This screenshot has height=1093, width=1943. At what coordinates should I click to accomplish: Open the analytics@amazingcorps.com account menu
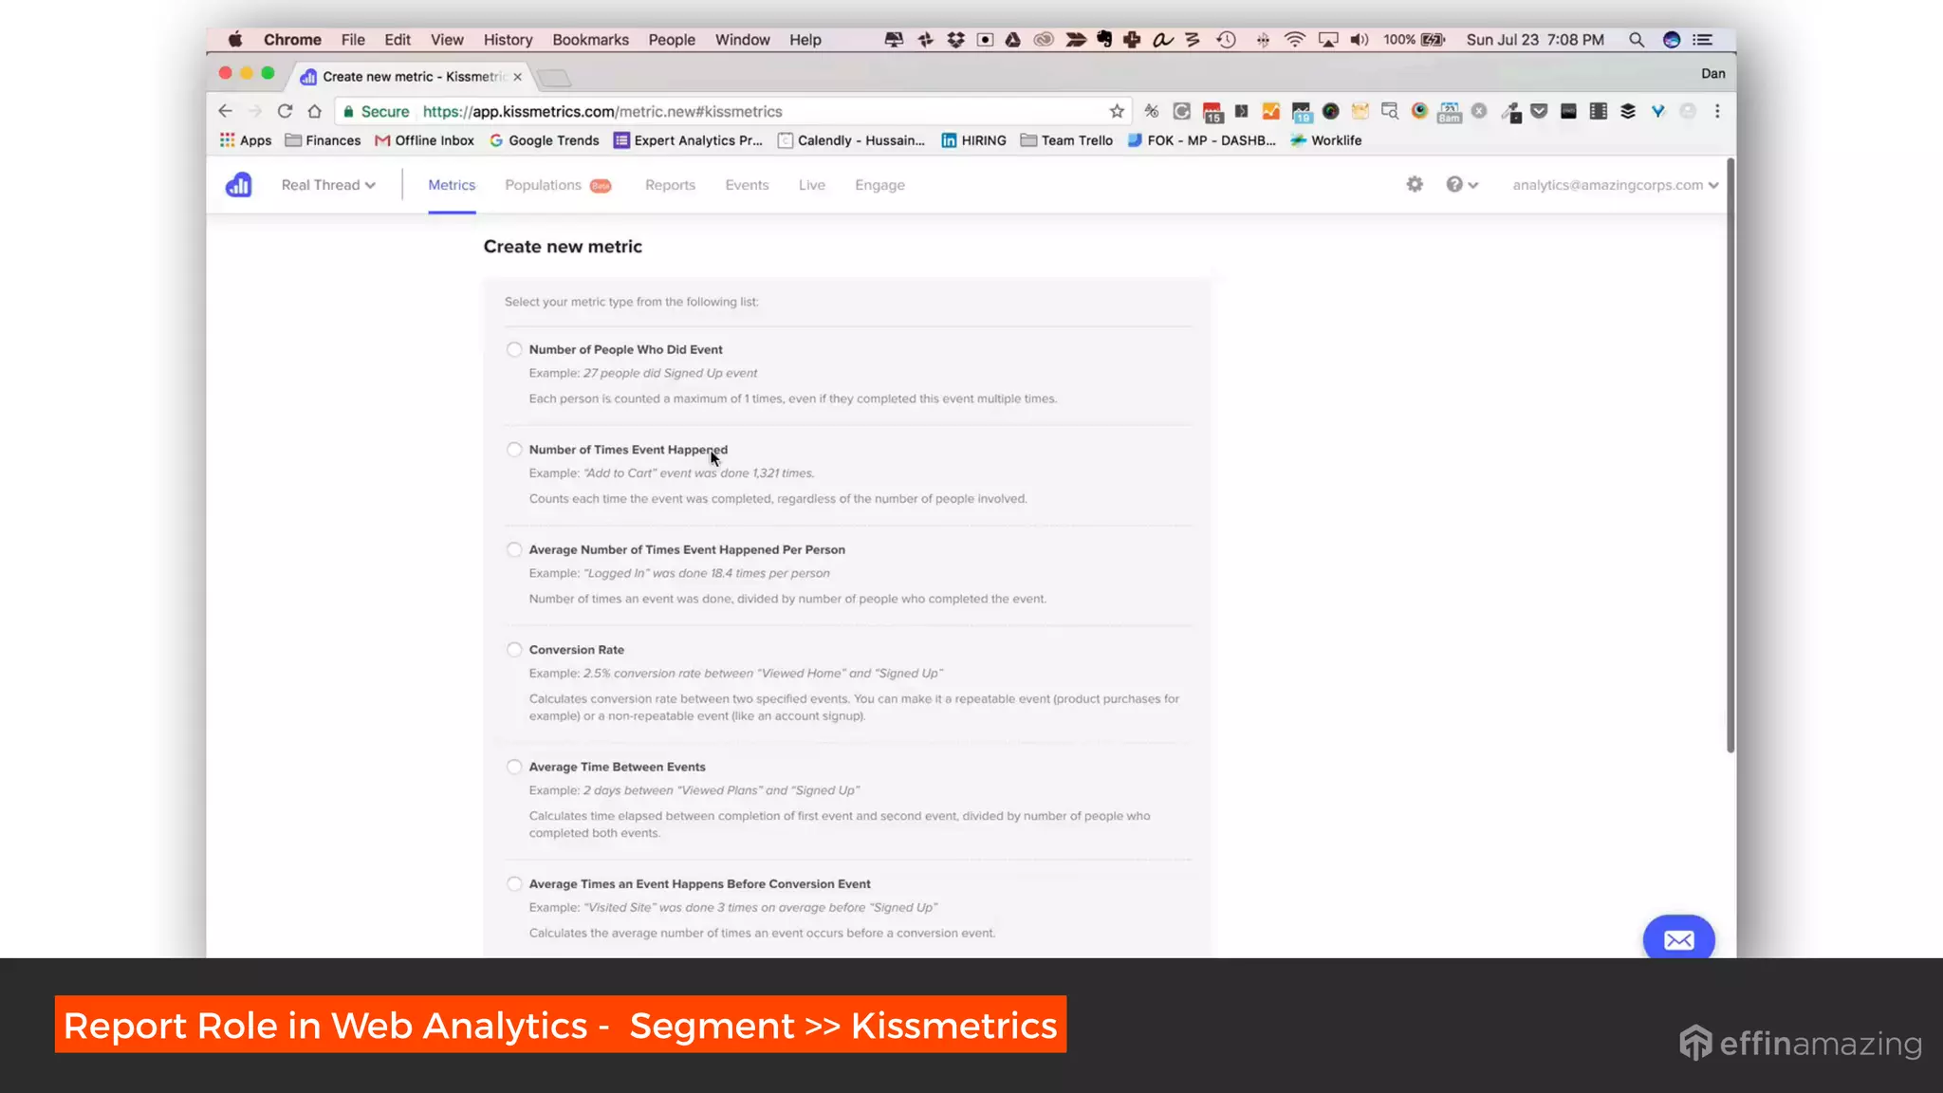[x=1615, y=185]
